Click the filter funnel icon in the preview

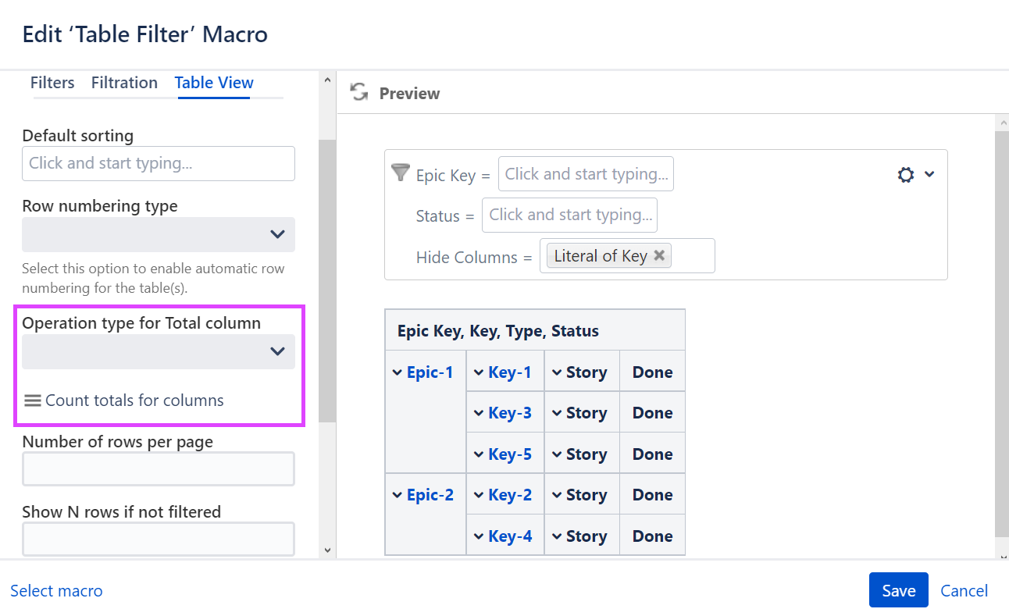(400, 173)
